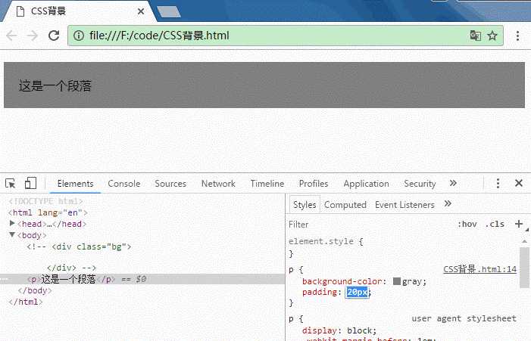Viewport: 531px width, 341px height.
Task: Click the gray paragraph on the page
Action: tap(264, 85)
